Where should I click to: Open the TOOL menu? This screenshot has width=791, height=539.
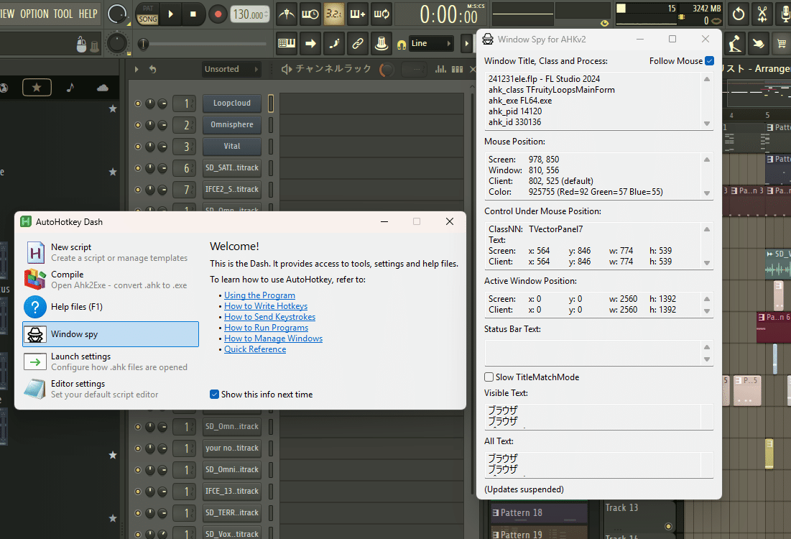(x=63, y=14)
